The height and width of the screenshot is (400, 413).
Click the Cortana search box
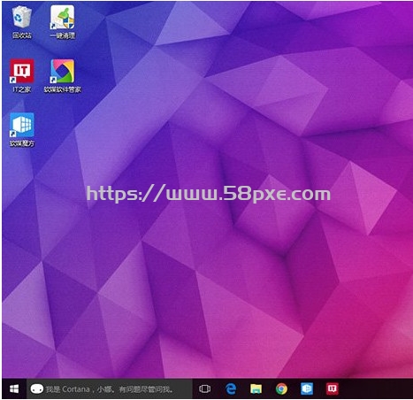pyautogui.click(x=110, y=388)
